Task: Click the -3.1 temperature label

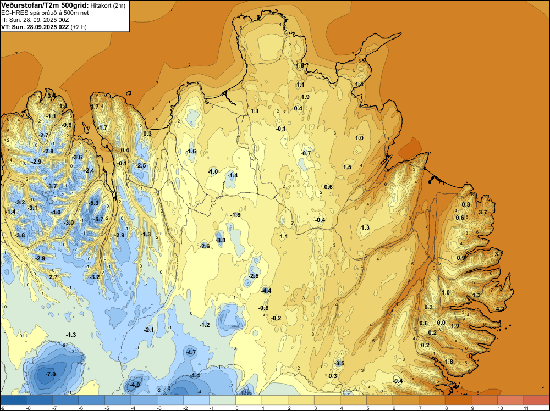Action: pyautogui.click(x=32, y=208)
